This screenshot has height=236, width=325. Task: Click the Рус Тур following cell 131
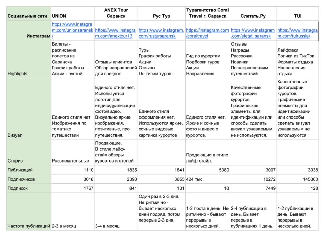point(161,188)
